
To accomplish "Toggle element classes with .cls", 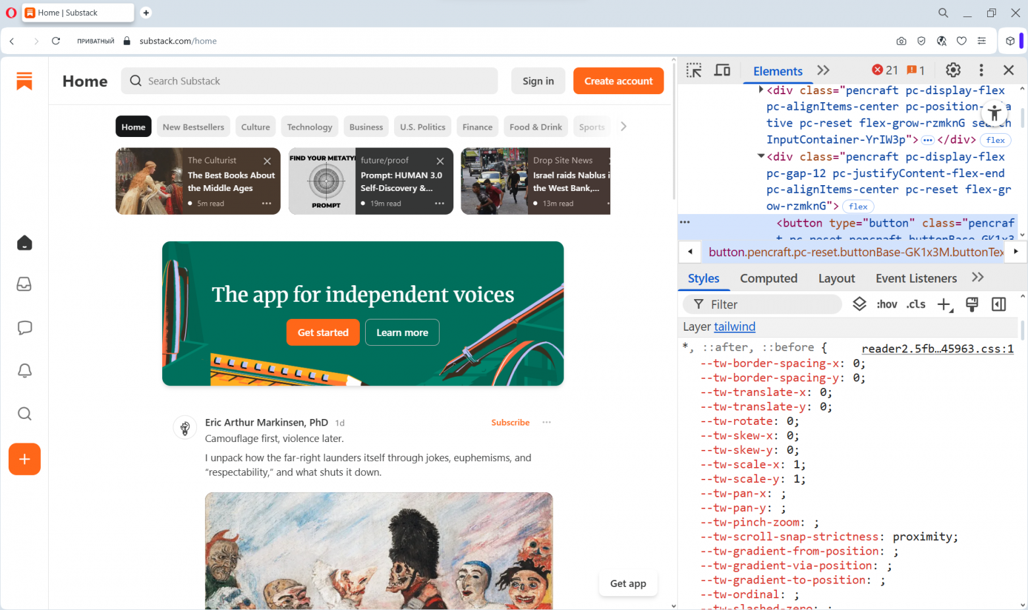I will [x=915, y=304].
